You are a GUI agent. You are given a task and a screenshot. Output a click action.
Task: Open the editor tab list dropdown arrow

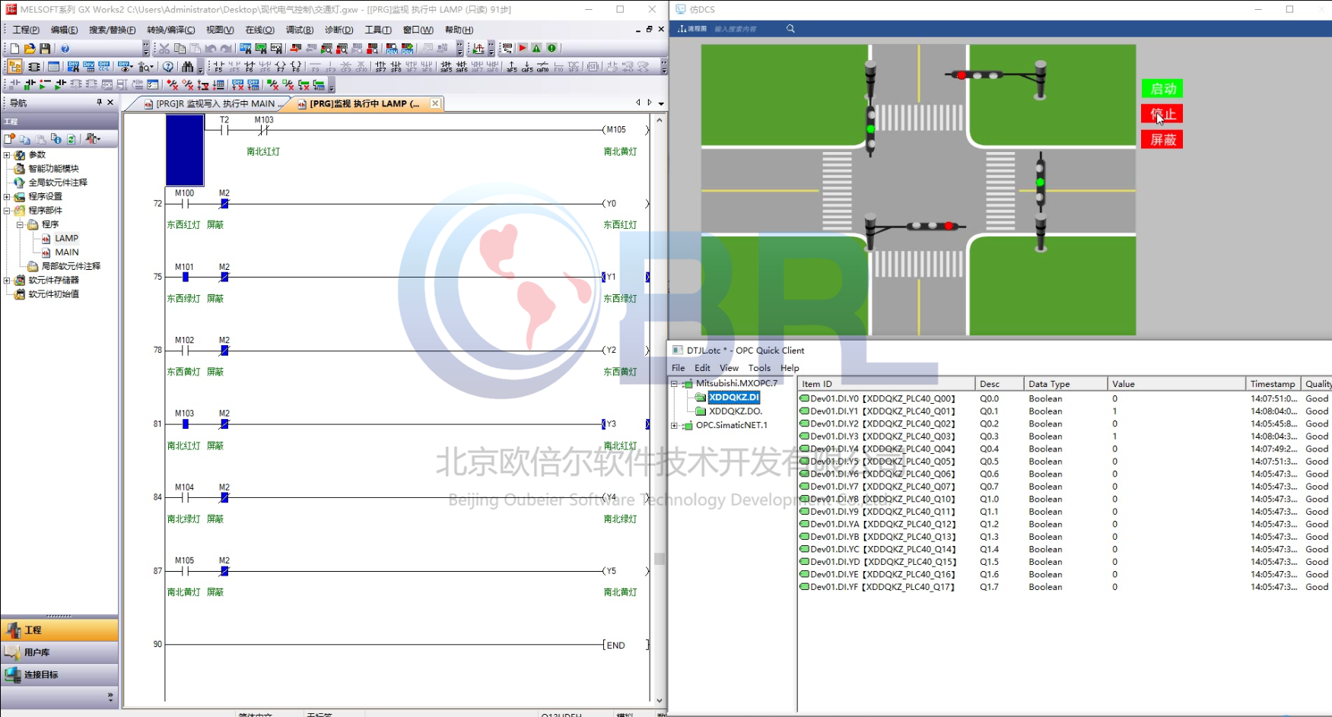661,103
